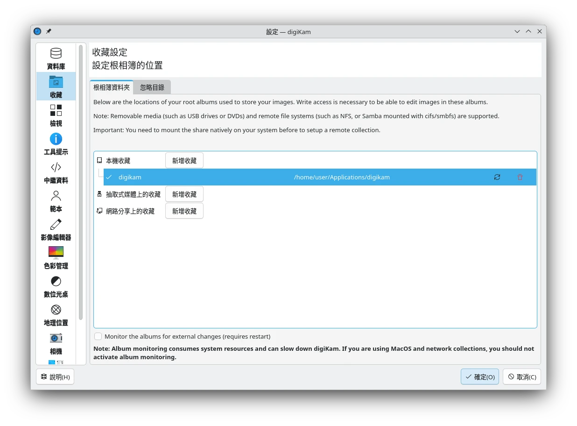Screen dimensions: 577x426
Task: Click the 抽取式媒體上的收藏 removable media icon
Action: pyautogui.click(x=99, y=194)
